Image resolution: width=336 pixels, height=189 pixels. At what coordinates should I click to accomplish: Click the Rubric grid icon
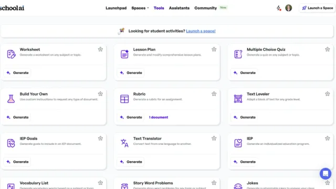124,99
